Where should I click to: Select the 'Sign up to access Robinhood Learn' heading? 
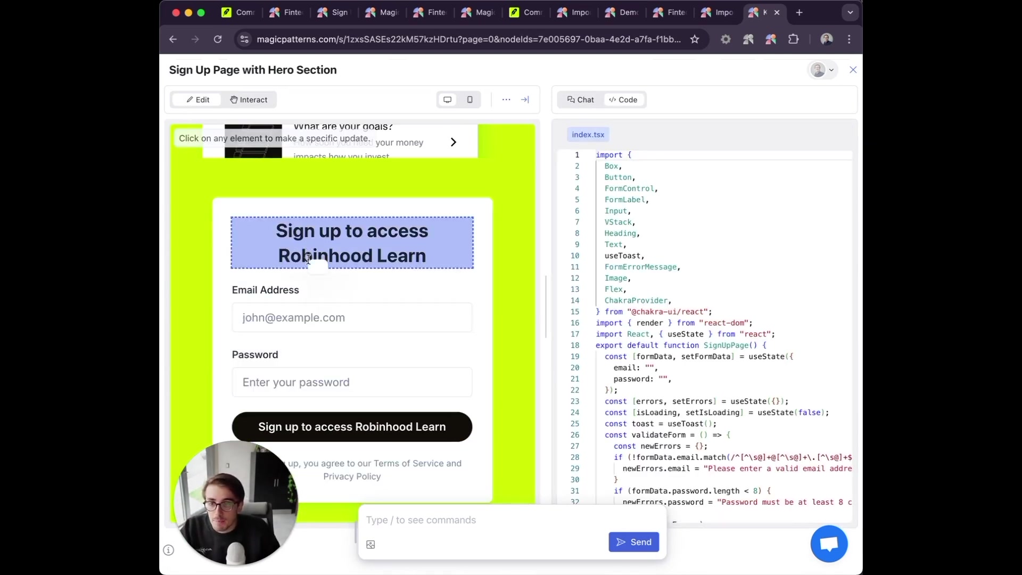tap(352, 243)
